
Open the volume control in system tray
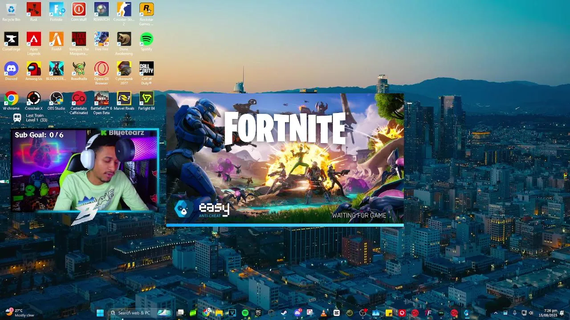(531, 313)
